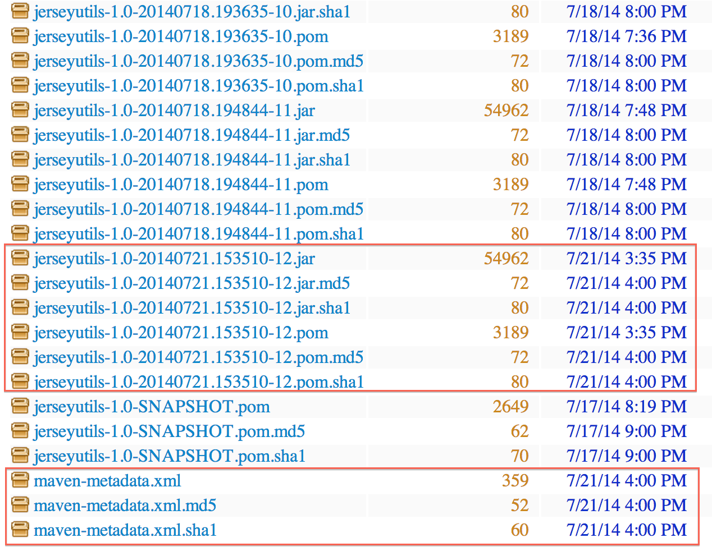Open jerseyutils-1.0-20140721.153510-12.jar.md5 link
Image resolution: width=712 pixels, height=547 pixels.
191,284
